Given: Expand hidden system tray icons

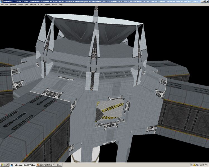Looking at the screenshot, I should (x=192, y=165).
